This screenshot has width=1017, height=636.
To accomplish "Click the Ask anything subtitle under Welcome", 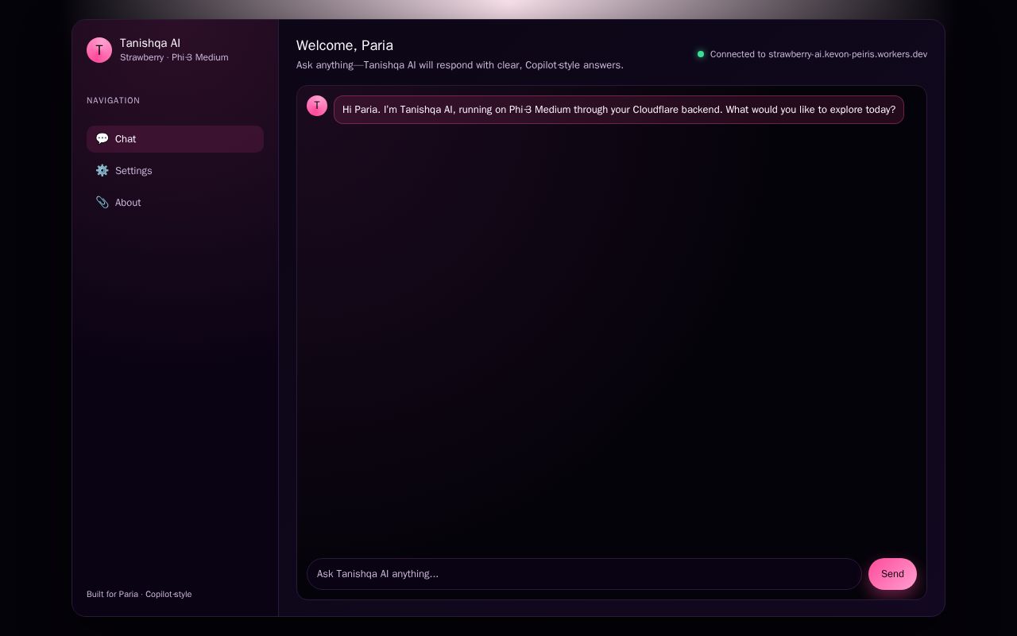I will click(x=460, y=65).
